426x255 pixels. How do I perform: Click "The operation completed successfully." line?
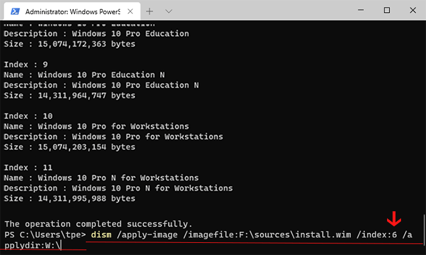click(99, 224)
